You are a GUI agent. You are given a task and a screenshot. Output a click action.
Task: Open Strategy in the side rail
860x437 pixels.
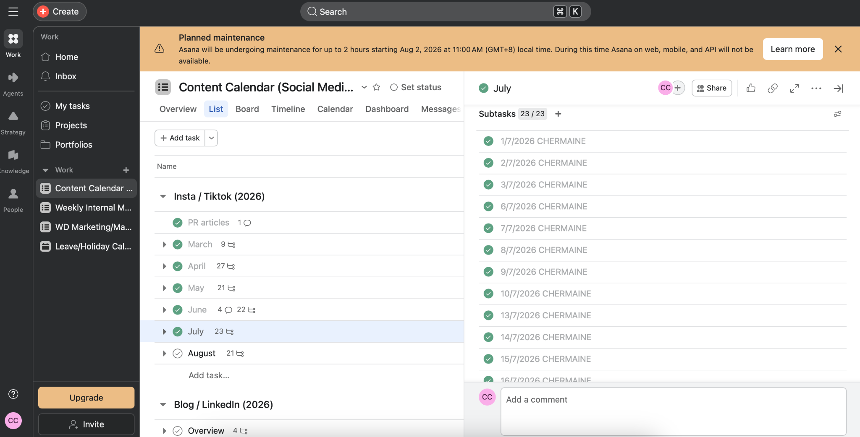pyautogui.click(x=13, y=123)
